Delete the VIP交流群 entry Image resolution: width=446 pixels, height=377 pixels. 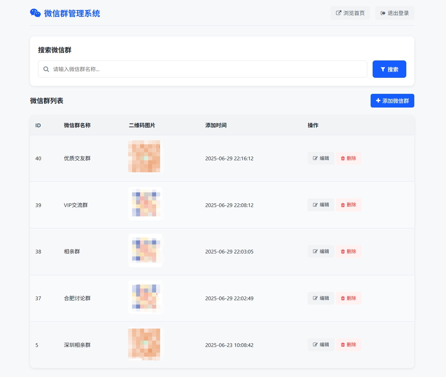click(348, 205)
